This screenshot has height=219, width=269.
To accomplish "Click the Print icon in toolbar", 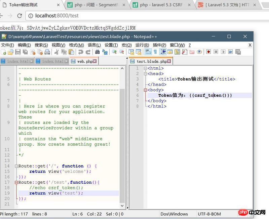I will (47, 52).
